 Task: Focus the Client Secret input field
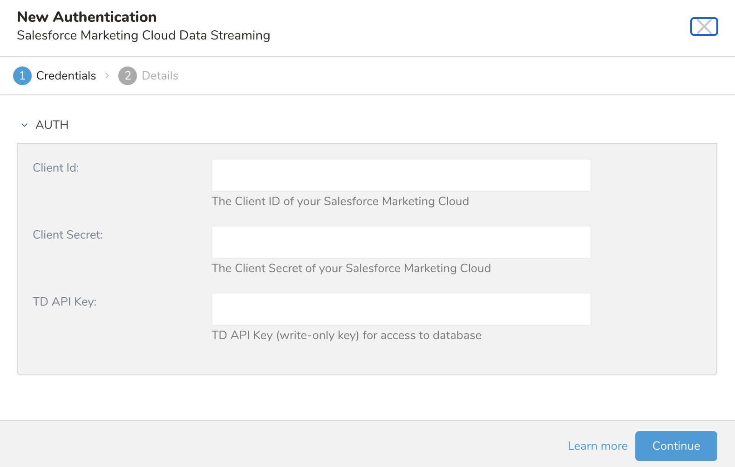tap(401, 242)
